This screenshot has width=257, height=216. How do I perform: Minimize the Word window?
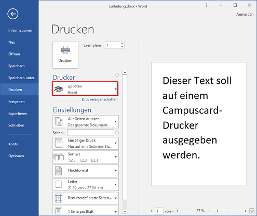[x=221, y=5]
